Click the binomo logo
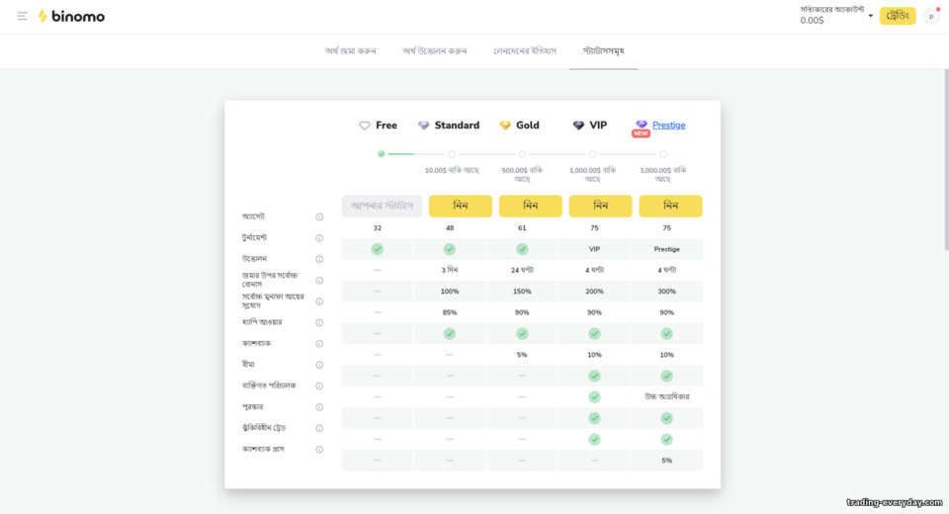This screenshot has width=949, height=514. pos(71,17)
